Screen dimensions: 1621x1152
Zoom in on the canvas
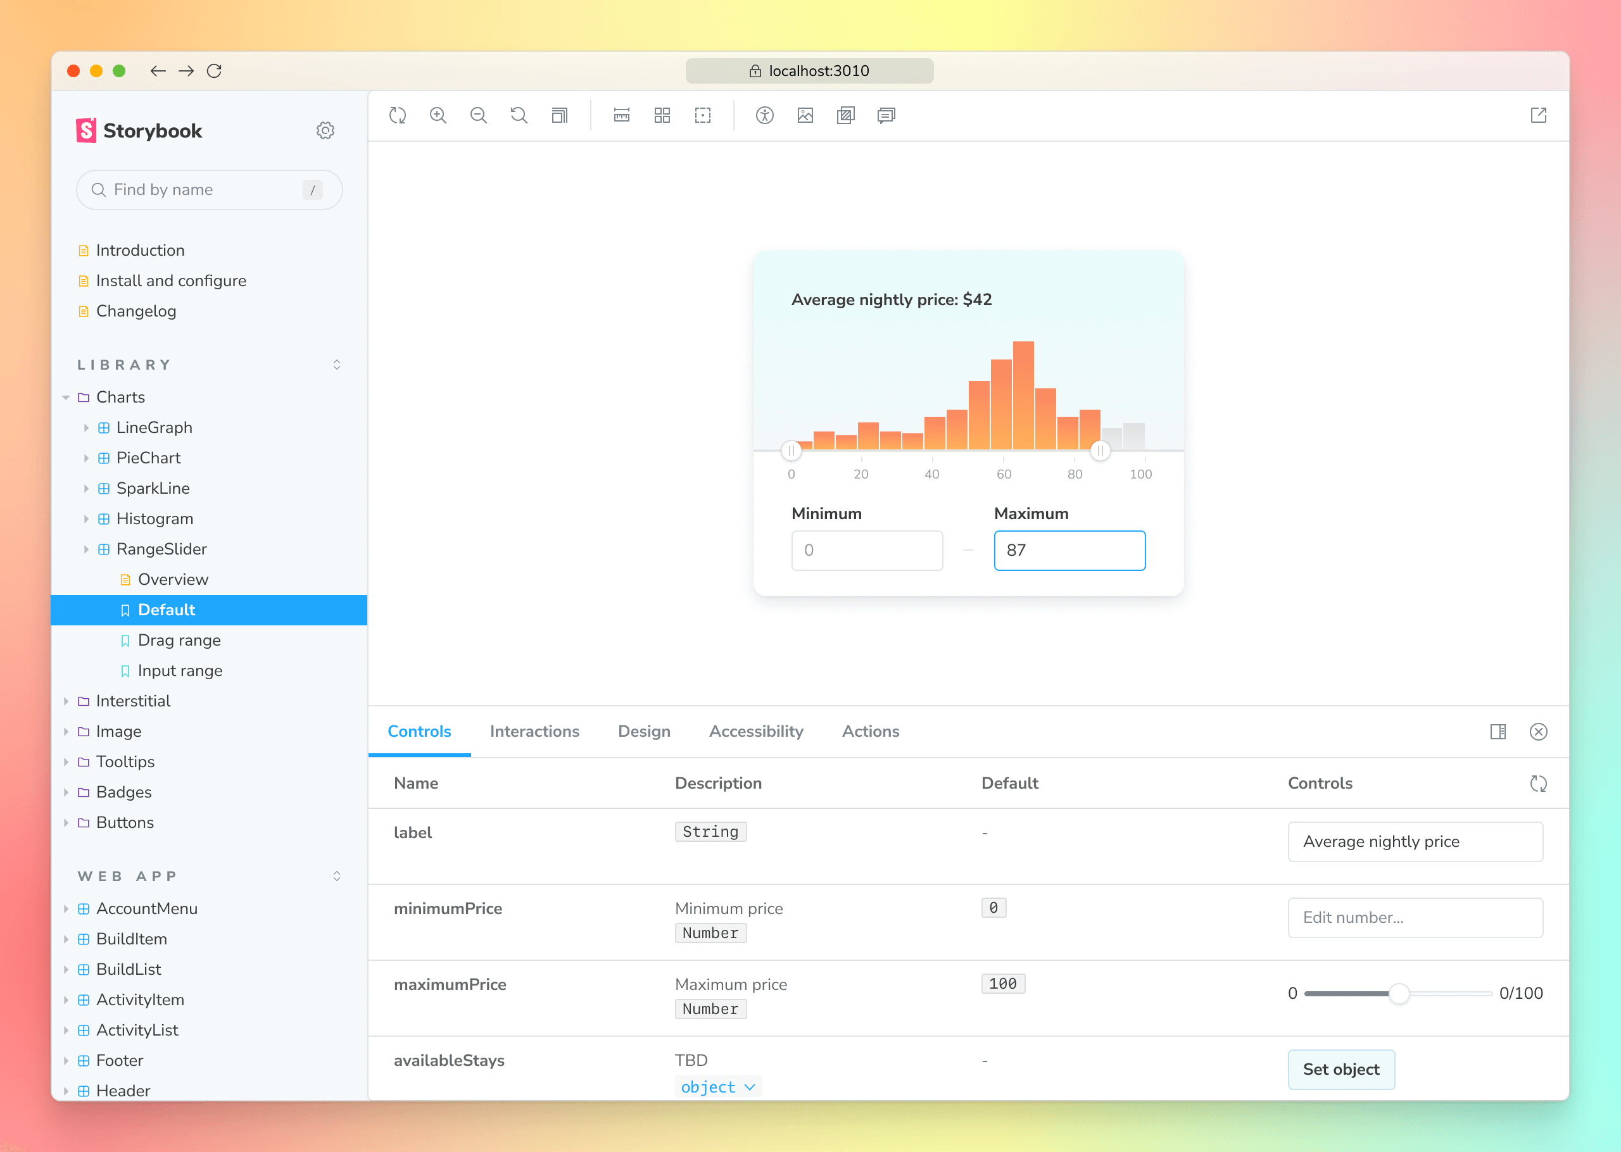438,115
